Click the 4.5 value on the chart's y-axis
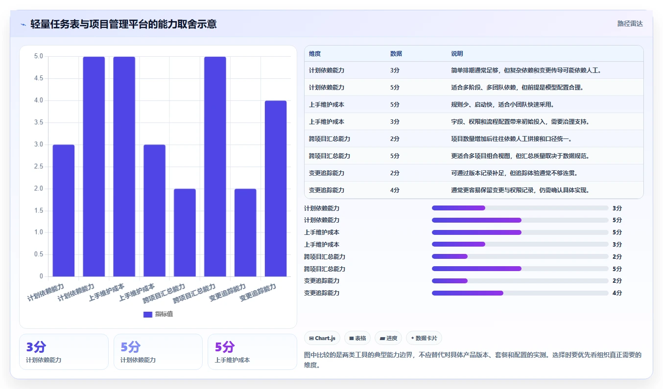This screenshot has height=389, width=663. pyautogui.click(x=38, y=78)
